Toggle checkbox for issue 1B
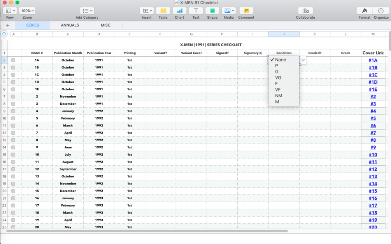The height and width of the screenshot is (244, 391). (x=13, y=67)
